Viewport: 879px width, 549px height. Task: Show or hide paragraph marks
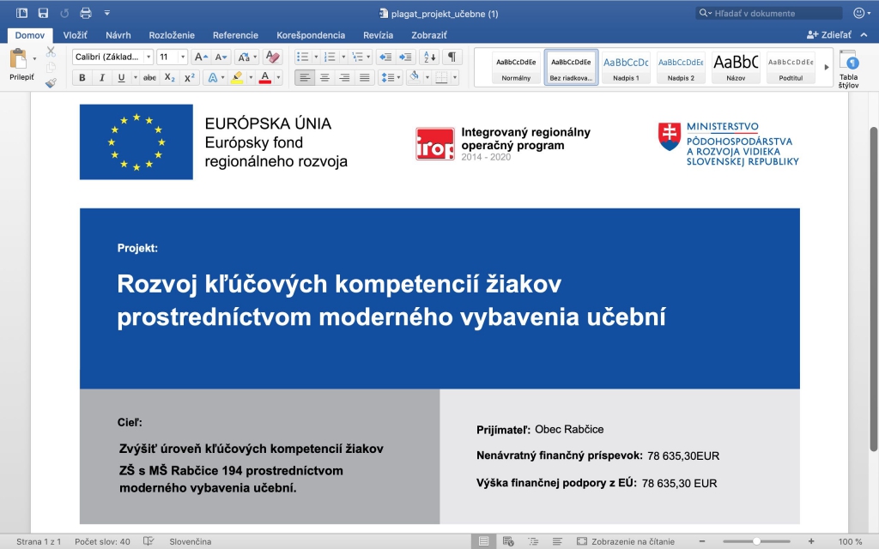pyautogui.click(x=452, y=57)
